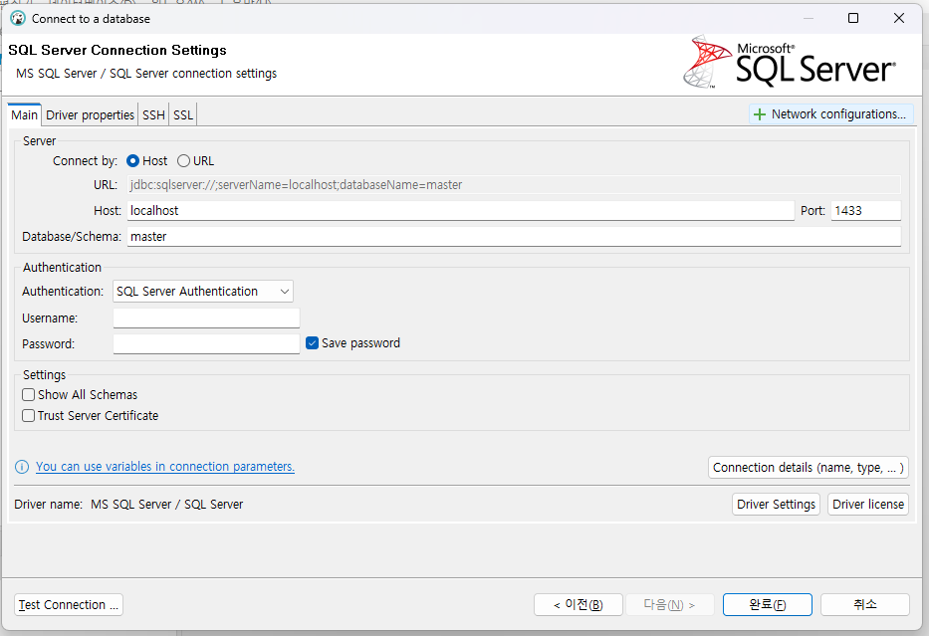
Task: Enable Show All Schemas checkbox
Action: coord(29,394)
